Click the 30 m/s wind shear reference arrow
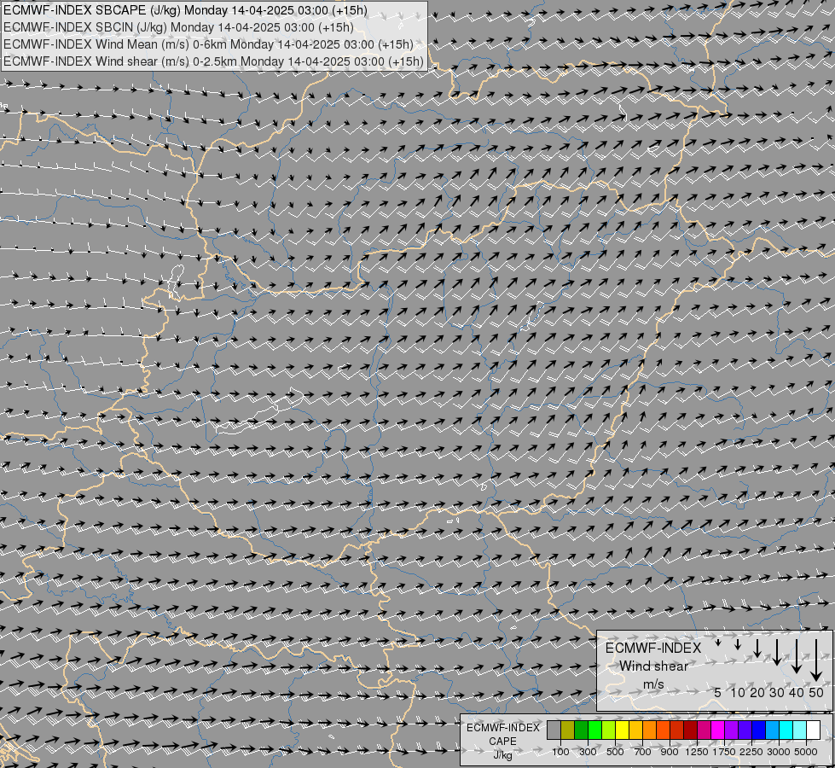 click(x=777, y=652)
